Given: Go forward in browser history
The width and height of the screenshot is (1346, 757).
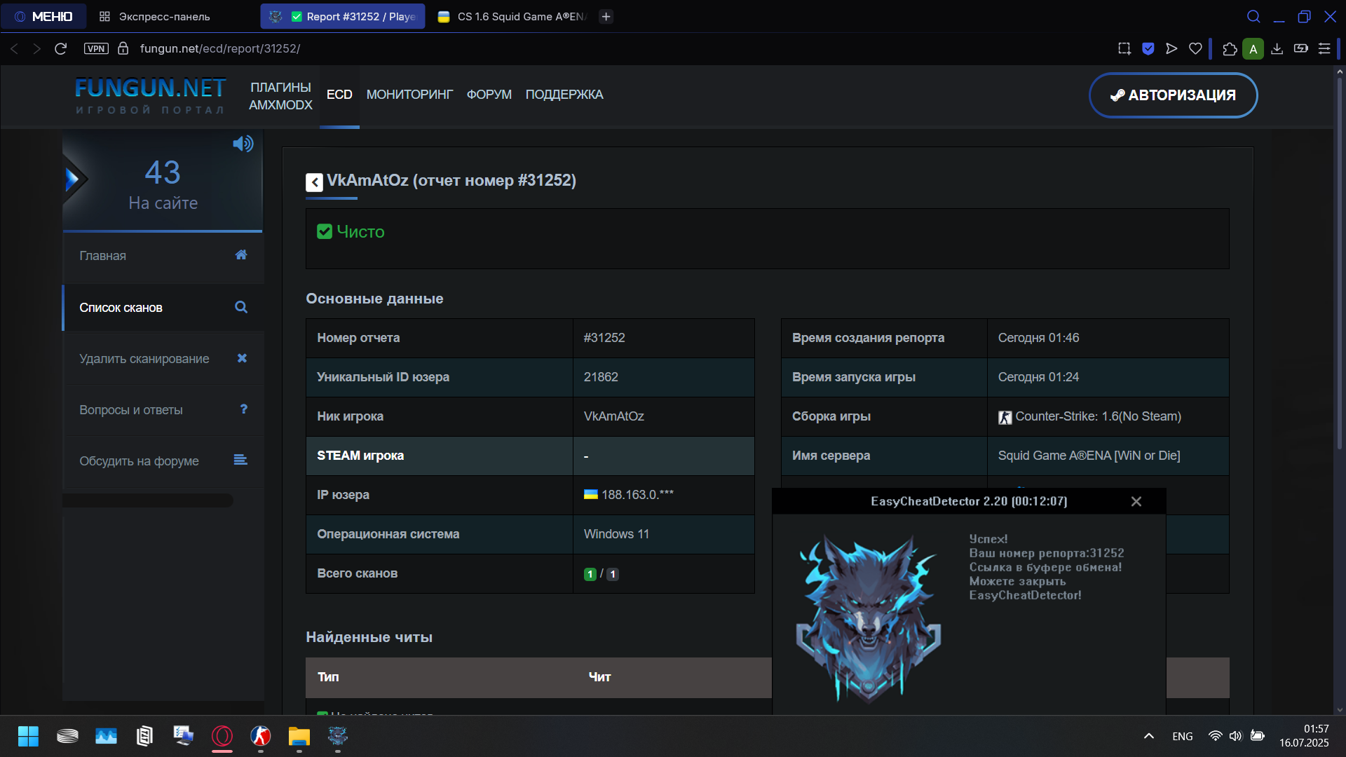Looking at the screenshot, I should tap(37, 48).
